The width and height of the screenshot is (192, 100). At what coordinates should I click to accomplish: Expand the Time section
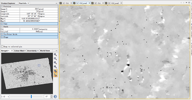coord(2,24)
